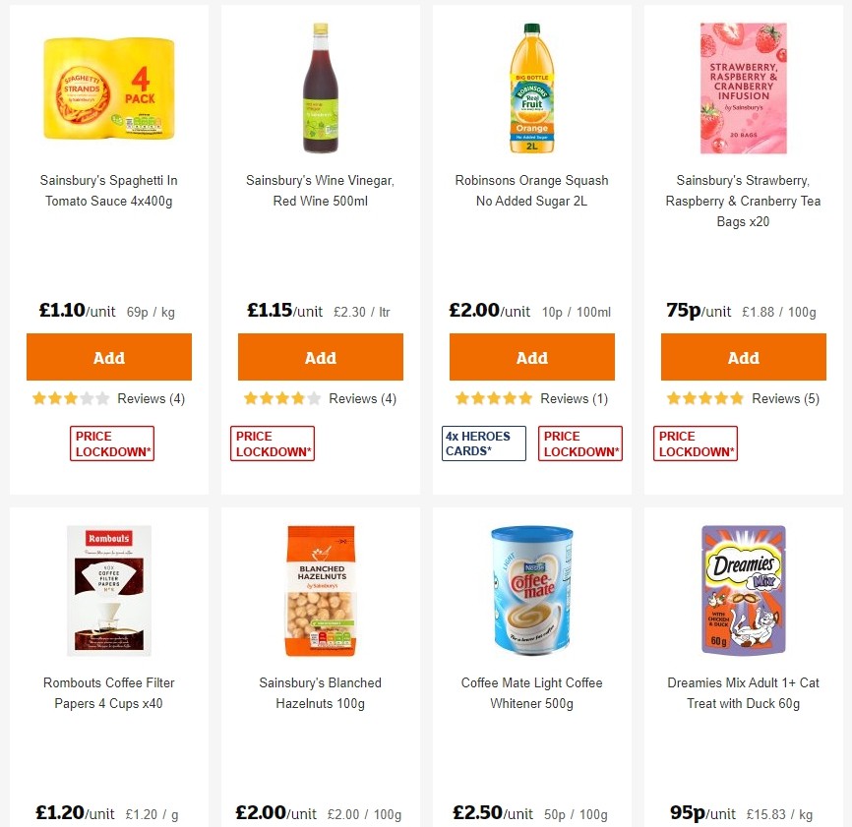Add the Wine Vinegar to basket
852x827 pixels.
(320, 357)
